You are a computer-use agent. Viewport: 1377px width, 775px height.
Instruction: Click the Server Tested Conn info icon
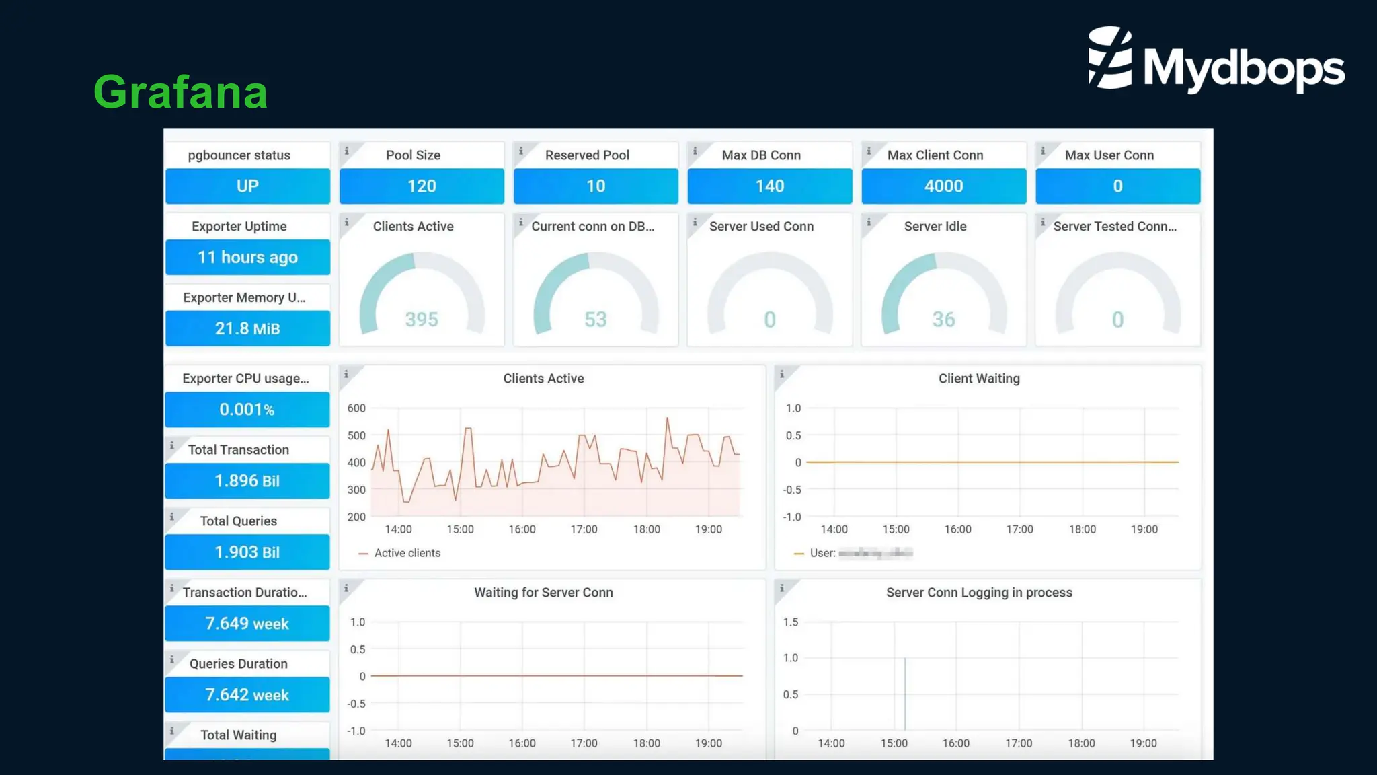click(1043, 222)
